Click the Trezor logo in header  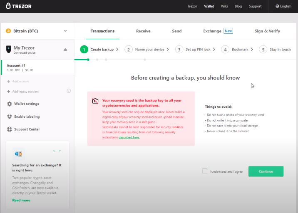click(19, 6)
